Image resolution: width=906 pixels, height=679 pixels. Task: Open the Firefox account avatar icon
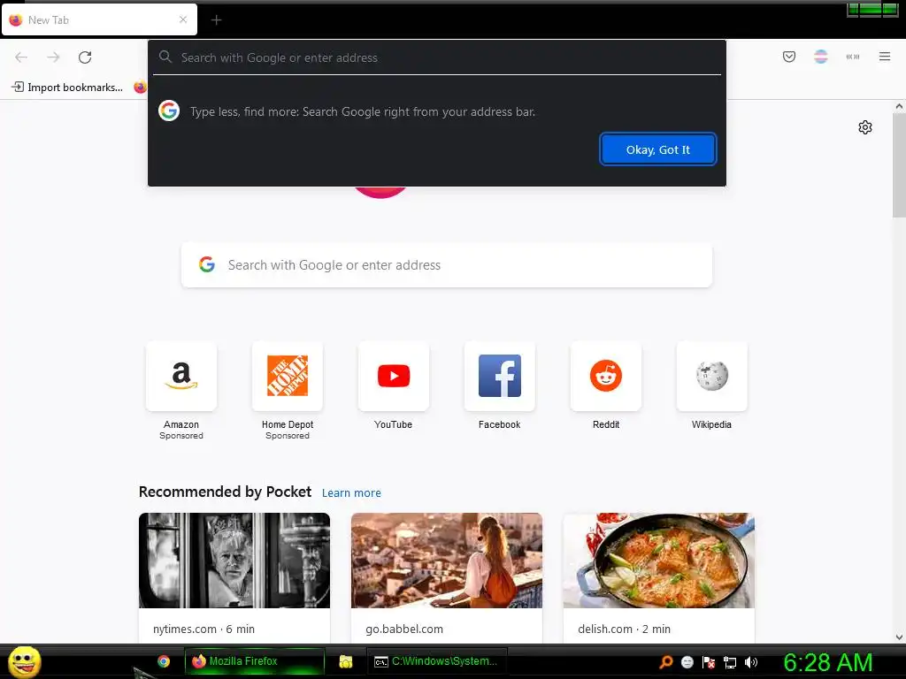[x=820, y=57]
